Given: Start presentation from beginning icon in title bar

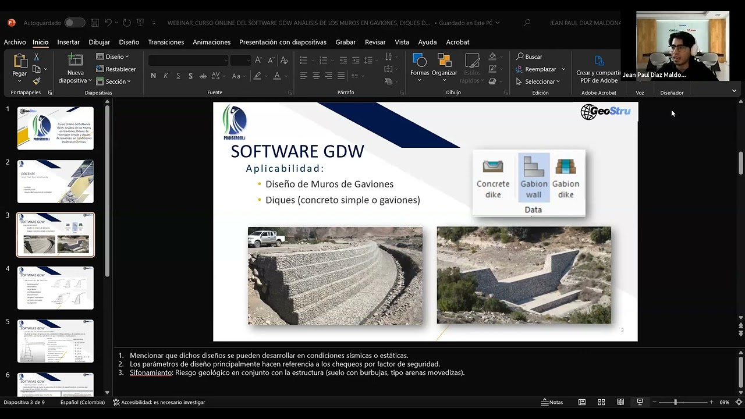Looking at the screenshot, I should pyautogui.click(x=140, y=23).
